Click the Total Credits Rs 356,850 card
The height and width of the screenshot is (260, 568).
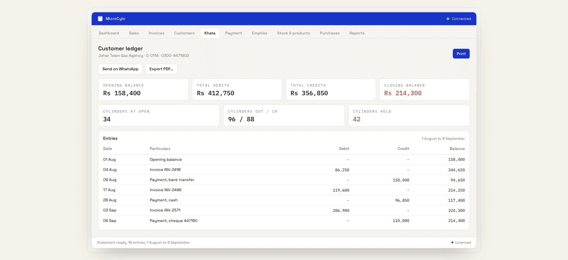(x=331, y=89)
